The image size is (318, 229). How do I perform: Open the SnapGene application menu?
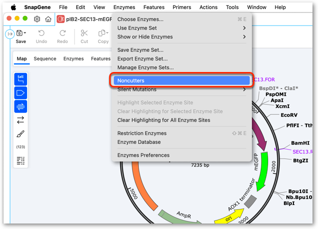point(38,7)
